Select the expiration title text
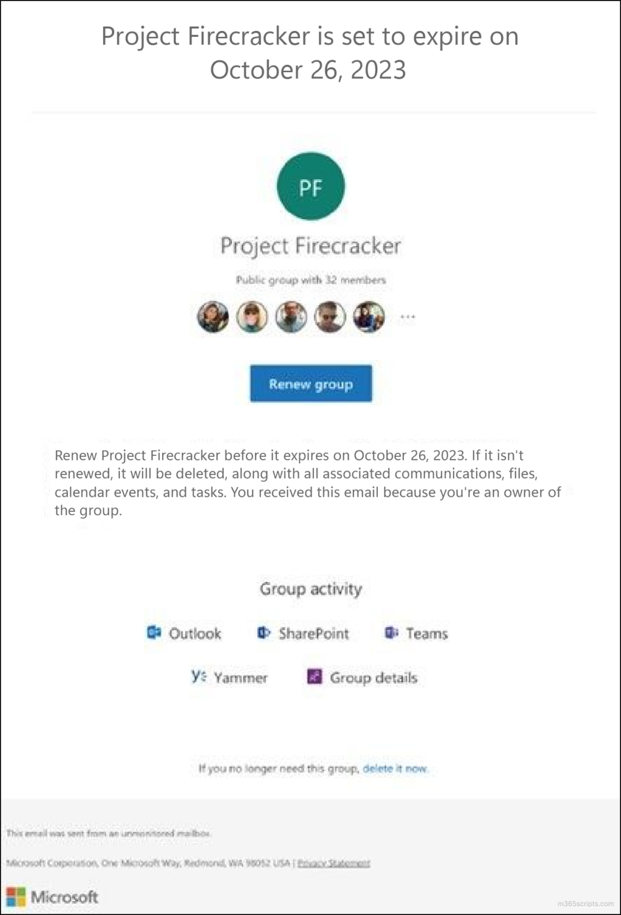Screen dimensions: 621x915 tap(310, 52)
